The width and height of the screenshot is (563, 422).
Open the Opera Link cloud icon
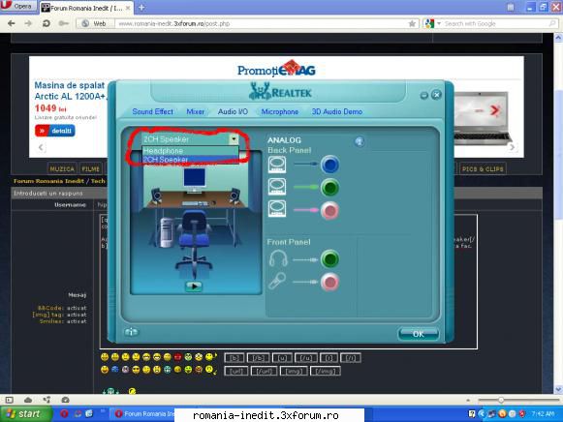pyautogui.click(x=28, y=400)
